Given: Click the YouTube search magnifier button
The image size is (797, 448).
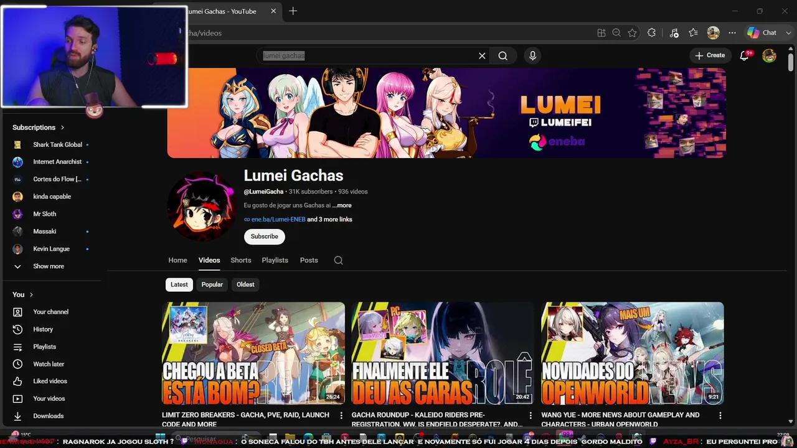Looking at the screenshot, I should pos(502,55).
